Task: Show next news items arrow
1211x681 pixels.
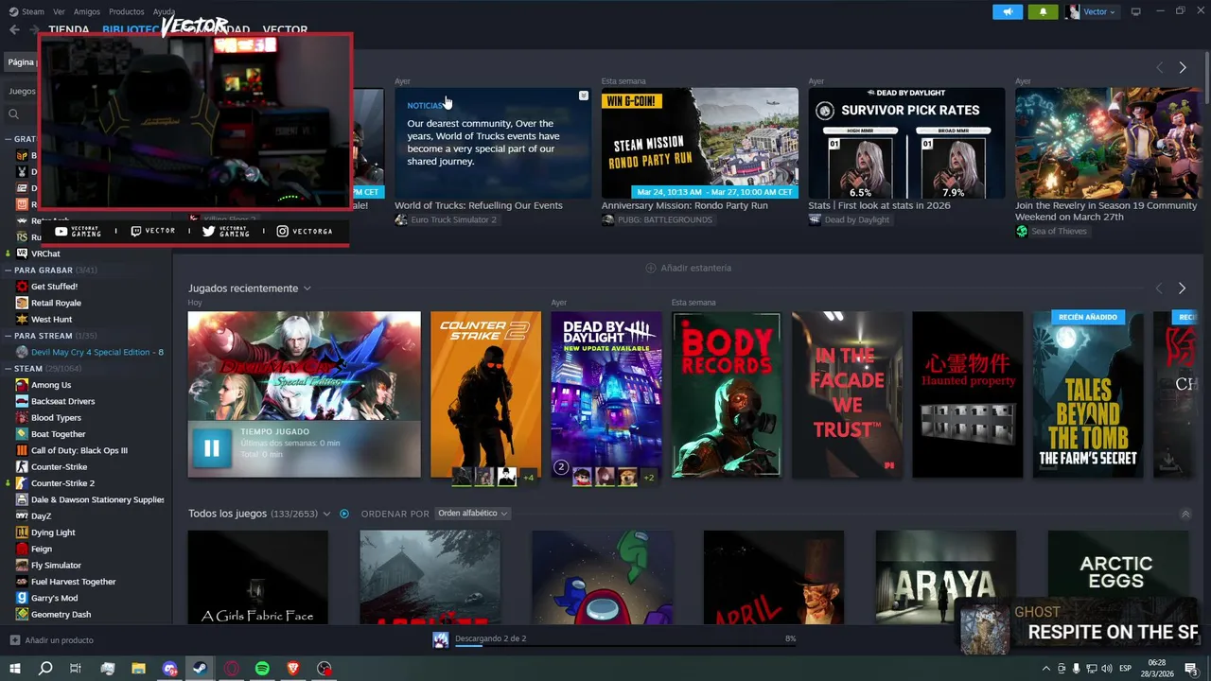Action: coord(1182,67)
